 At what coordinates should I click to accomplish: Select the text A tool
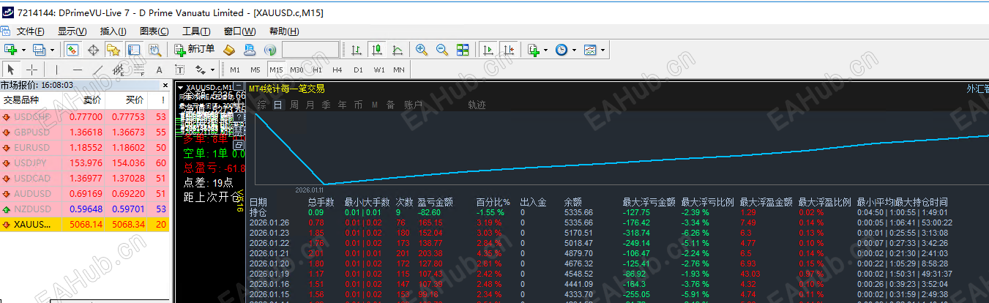[159, 70]
